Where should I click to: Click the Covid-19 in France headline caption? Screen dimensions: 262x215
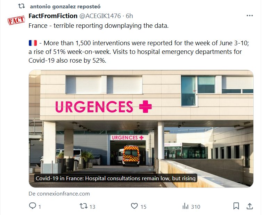coord(116,178)
